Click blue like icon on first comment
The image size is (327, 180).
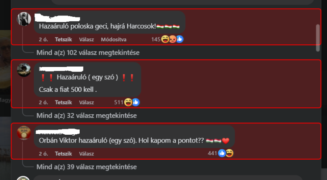pos(179,39)
